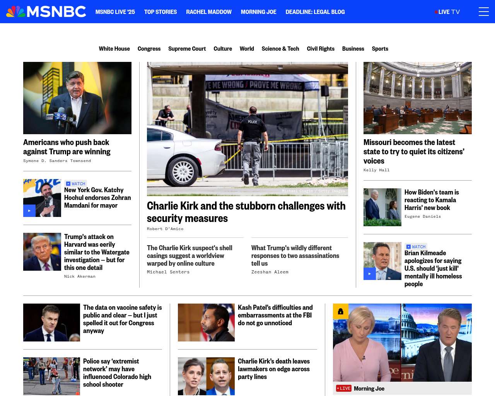Open DEADLINE: LEGAL BLOG
The image size is (495, 396).
point(315,12)
